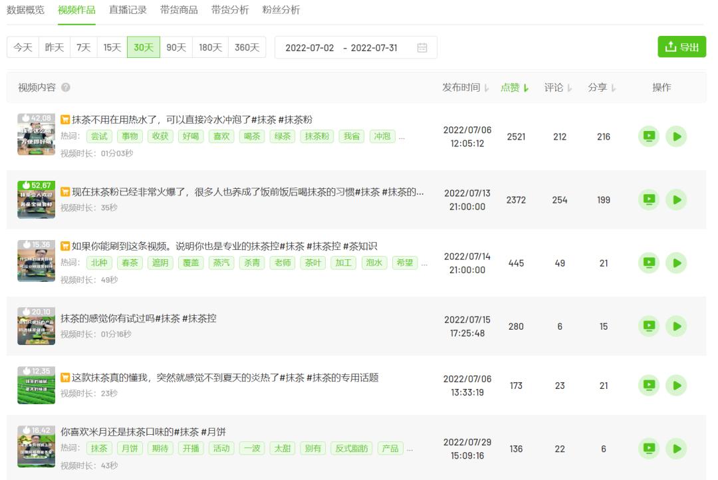Viewport: 718px width, 480px height.
Task: Open the calendar icon in the date range picker
Action: pyautogui.click(x=423, y=47)
